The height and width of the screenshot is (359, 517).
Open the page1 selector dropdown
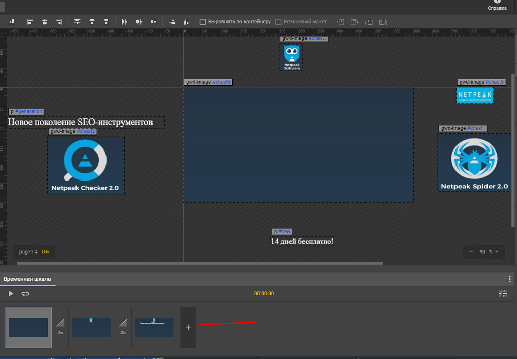point(28,252)
